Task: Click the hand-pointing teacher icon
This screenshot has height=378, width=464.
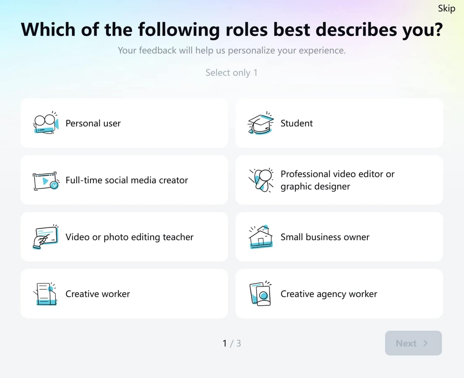Action: [x=45, y=237]
